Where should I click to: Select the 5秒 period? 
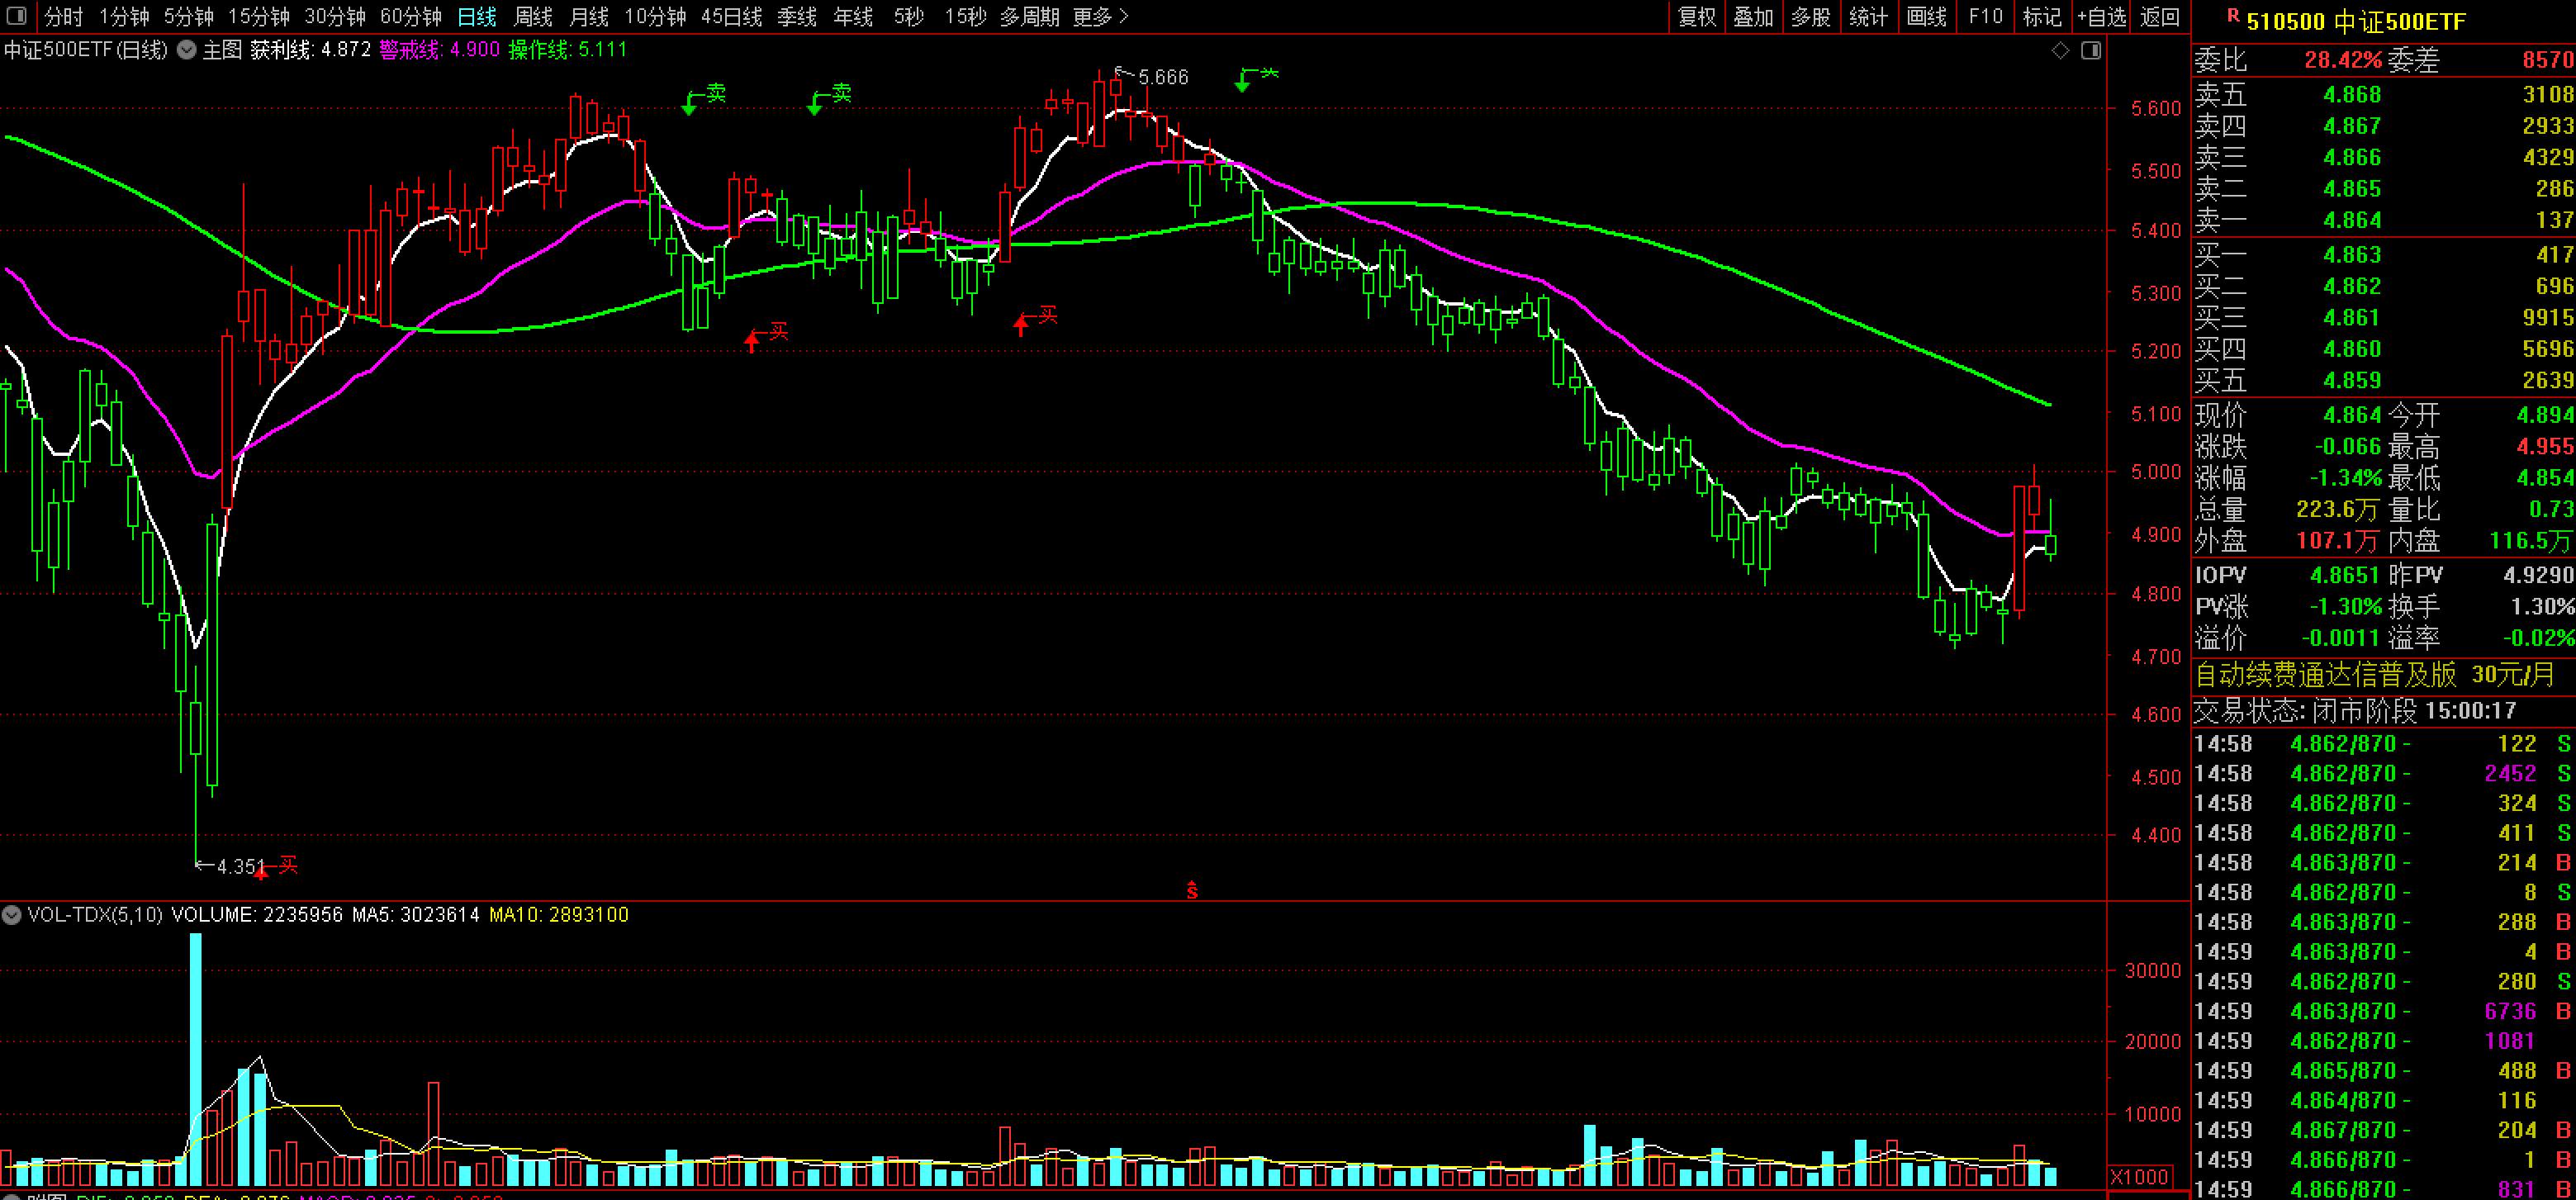(909, 16)
